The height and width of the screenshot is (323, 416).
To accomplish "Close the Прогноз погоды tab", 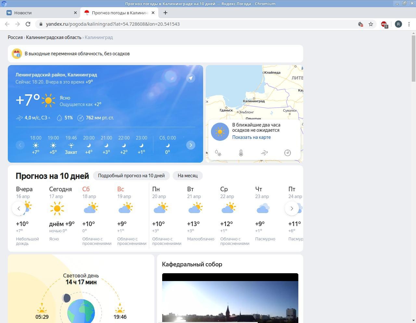I will (x=153, y=13).
